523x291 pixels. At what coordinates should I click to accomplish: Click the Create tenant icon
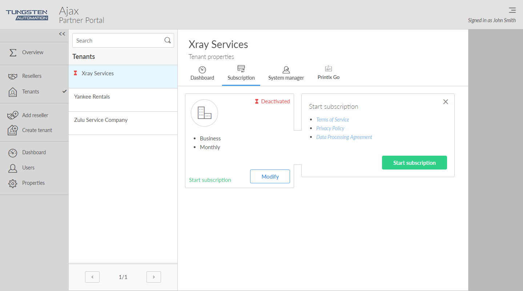tap(13, 130)
